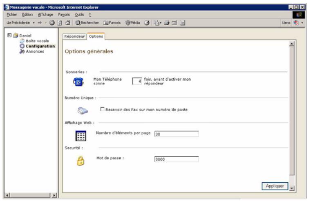Click the options pane scroll down arrow
This screenshot has width=309, height=201.
(292, 188)
